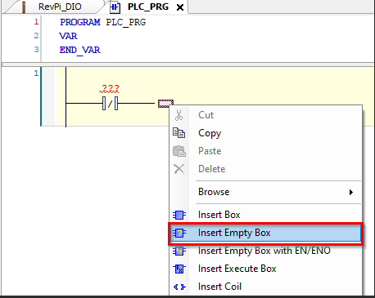Click the Insert Execute Box icon
The width and height of the screenshot is (375, 298).
coord(179,269)
